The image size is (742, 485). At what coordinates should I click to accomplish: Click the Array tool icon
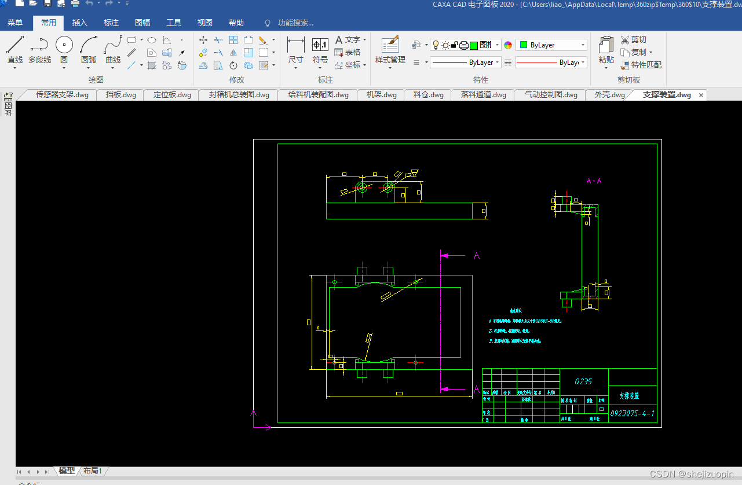(233, 40)
